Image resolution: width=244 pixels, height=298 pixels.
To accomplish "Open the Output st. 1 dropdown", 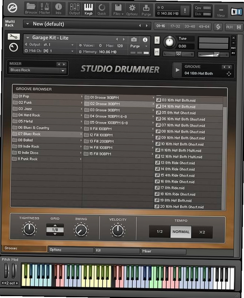I will [x=72, y=45].
